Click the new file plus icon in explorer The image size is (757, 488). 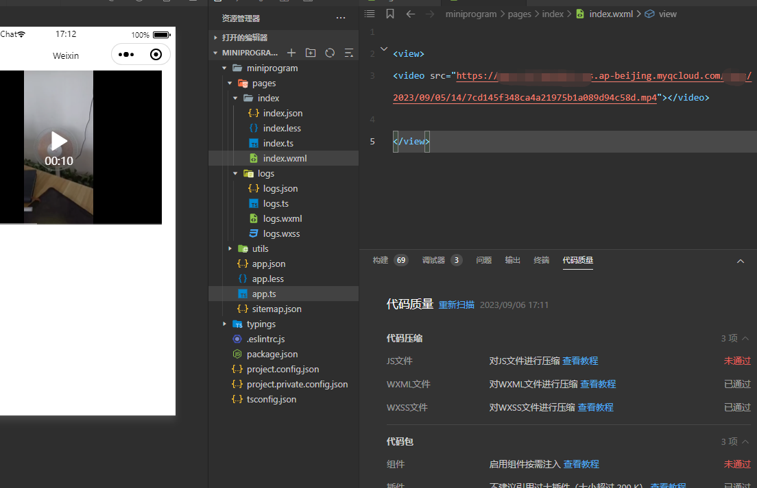pos(291,53)
